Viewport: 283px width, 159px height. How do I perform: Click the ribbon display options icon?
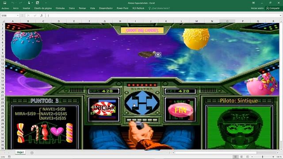click(x=253, y=3)
